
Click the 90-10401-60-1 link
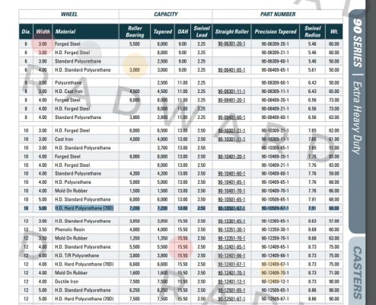[x=231, y=174]
